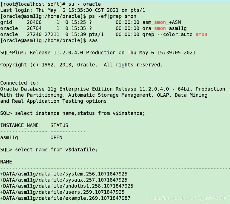Click the undotbs1.258.1071847925 datafile path
230x204 pixels.
coord(67,186)
